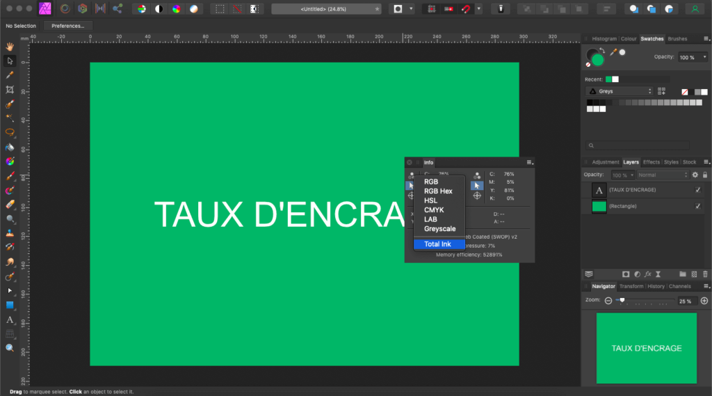This screenshot has width=712, height=396.
Task: Toggle the layer lock padlock icon
Action: [x=705, y=175]
